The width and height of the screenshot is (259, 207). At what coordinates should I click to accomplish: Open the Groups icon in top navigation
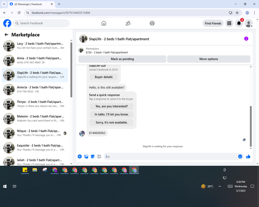(x=152, y=23)
